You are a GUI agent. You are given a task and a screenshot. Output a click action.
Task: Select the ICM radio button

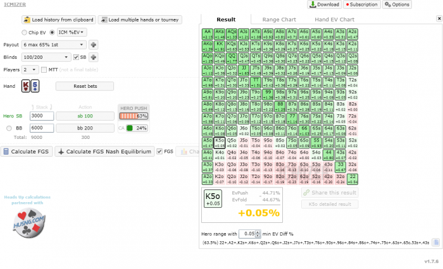pos(52,32)
